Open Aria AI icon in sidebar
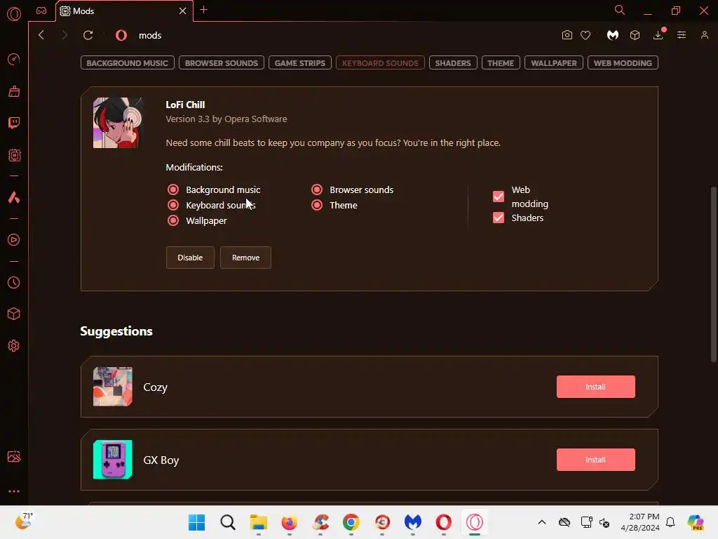Screen dimensions: 718x539 pos(14,197)
